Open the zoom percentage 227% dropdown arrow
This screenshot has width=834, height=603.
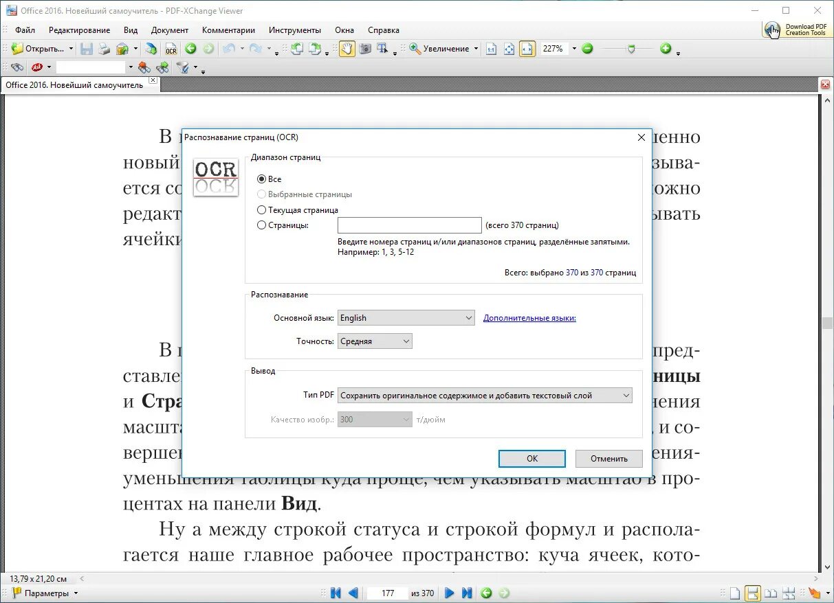click(575, 49)
